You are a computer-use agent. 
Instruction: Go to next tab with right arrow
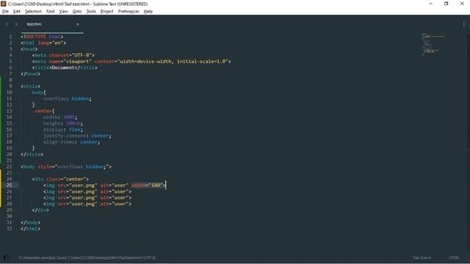[x=16, y=24]
